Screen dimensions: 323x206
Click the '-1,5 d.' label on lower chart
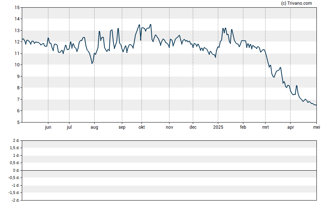pyautogui.click(x=14, y=193)
